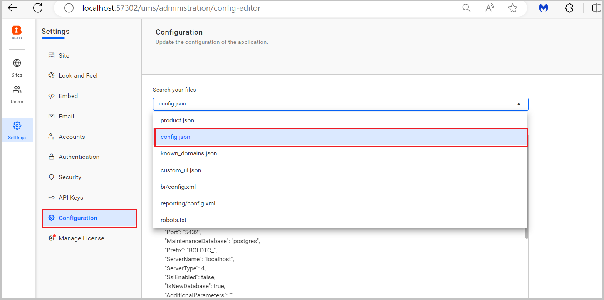The width and height of the screenshot is (604, 300).
Task: Choose robots.txt from the list
Action: pyautogui.click(x=340, y=220)
